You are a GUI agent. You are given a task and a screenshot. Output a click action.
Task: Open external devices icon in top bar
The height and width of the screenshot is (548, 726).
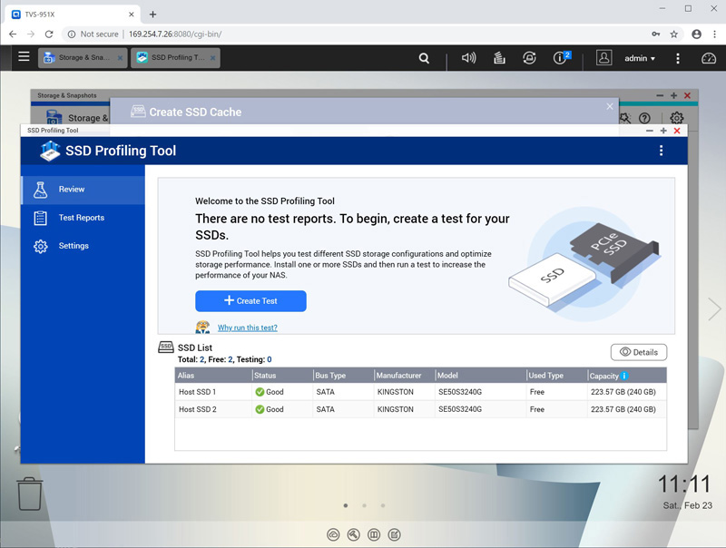coord(529,58)
